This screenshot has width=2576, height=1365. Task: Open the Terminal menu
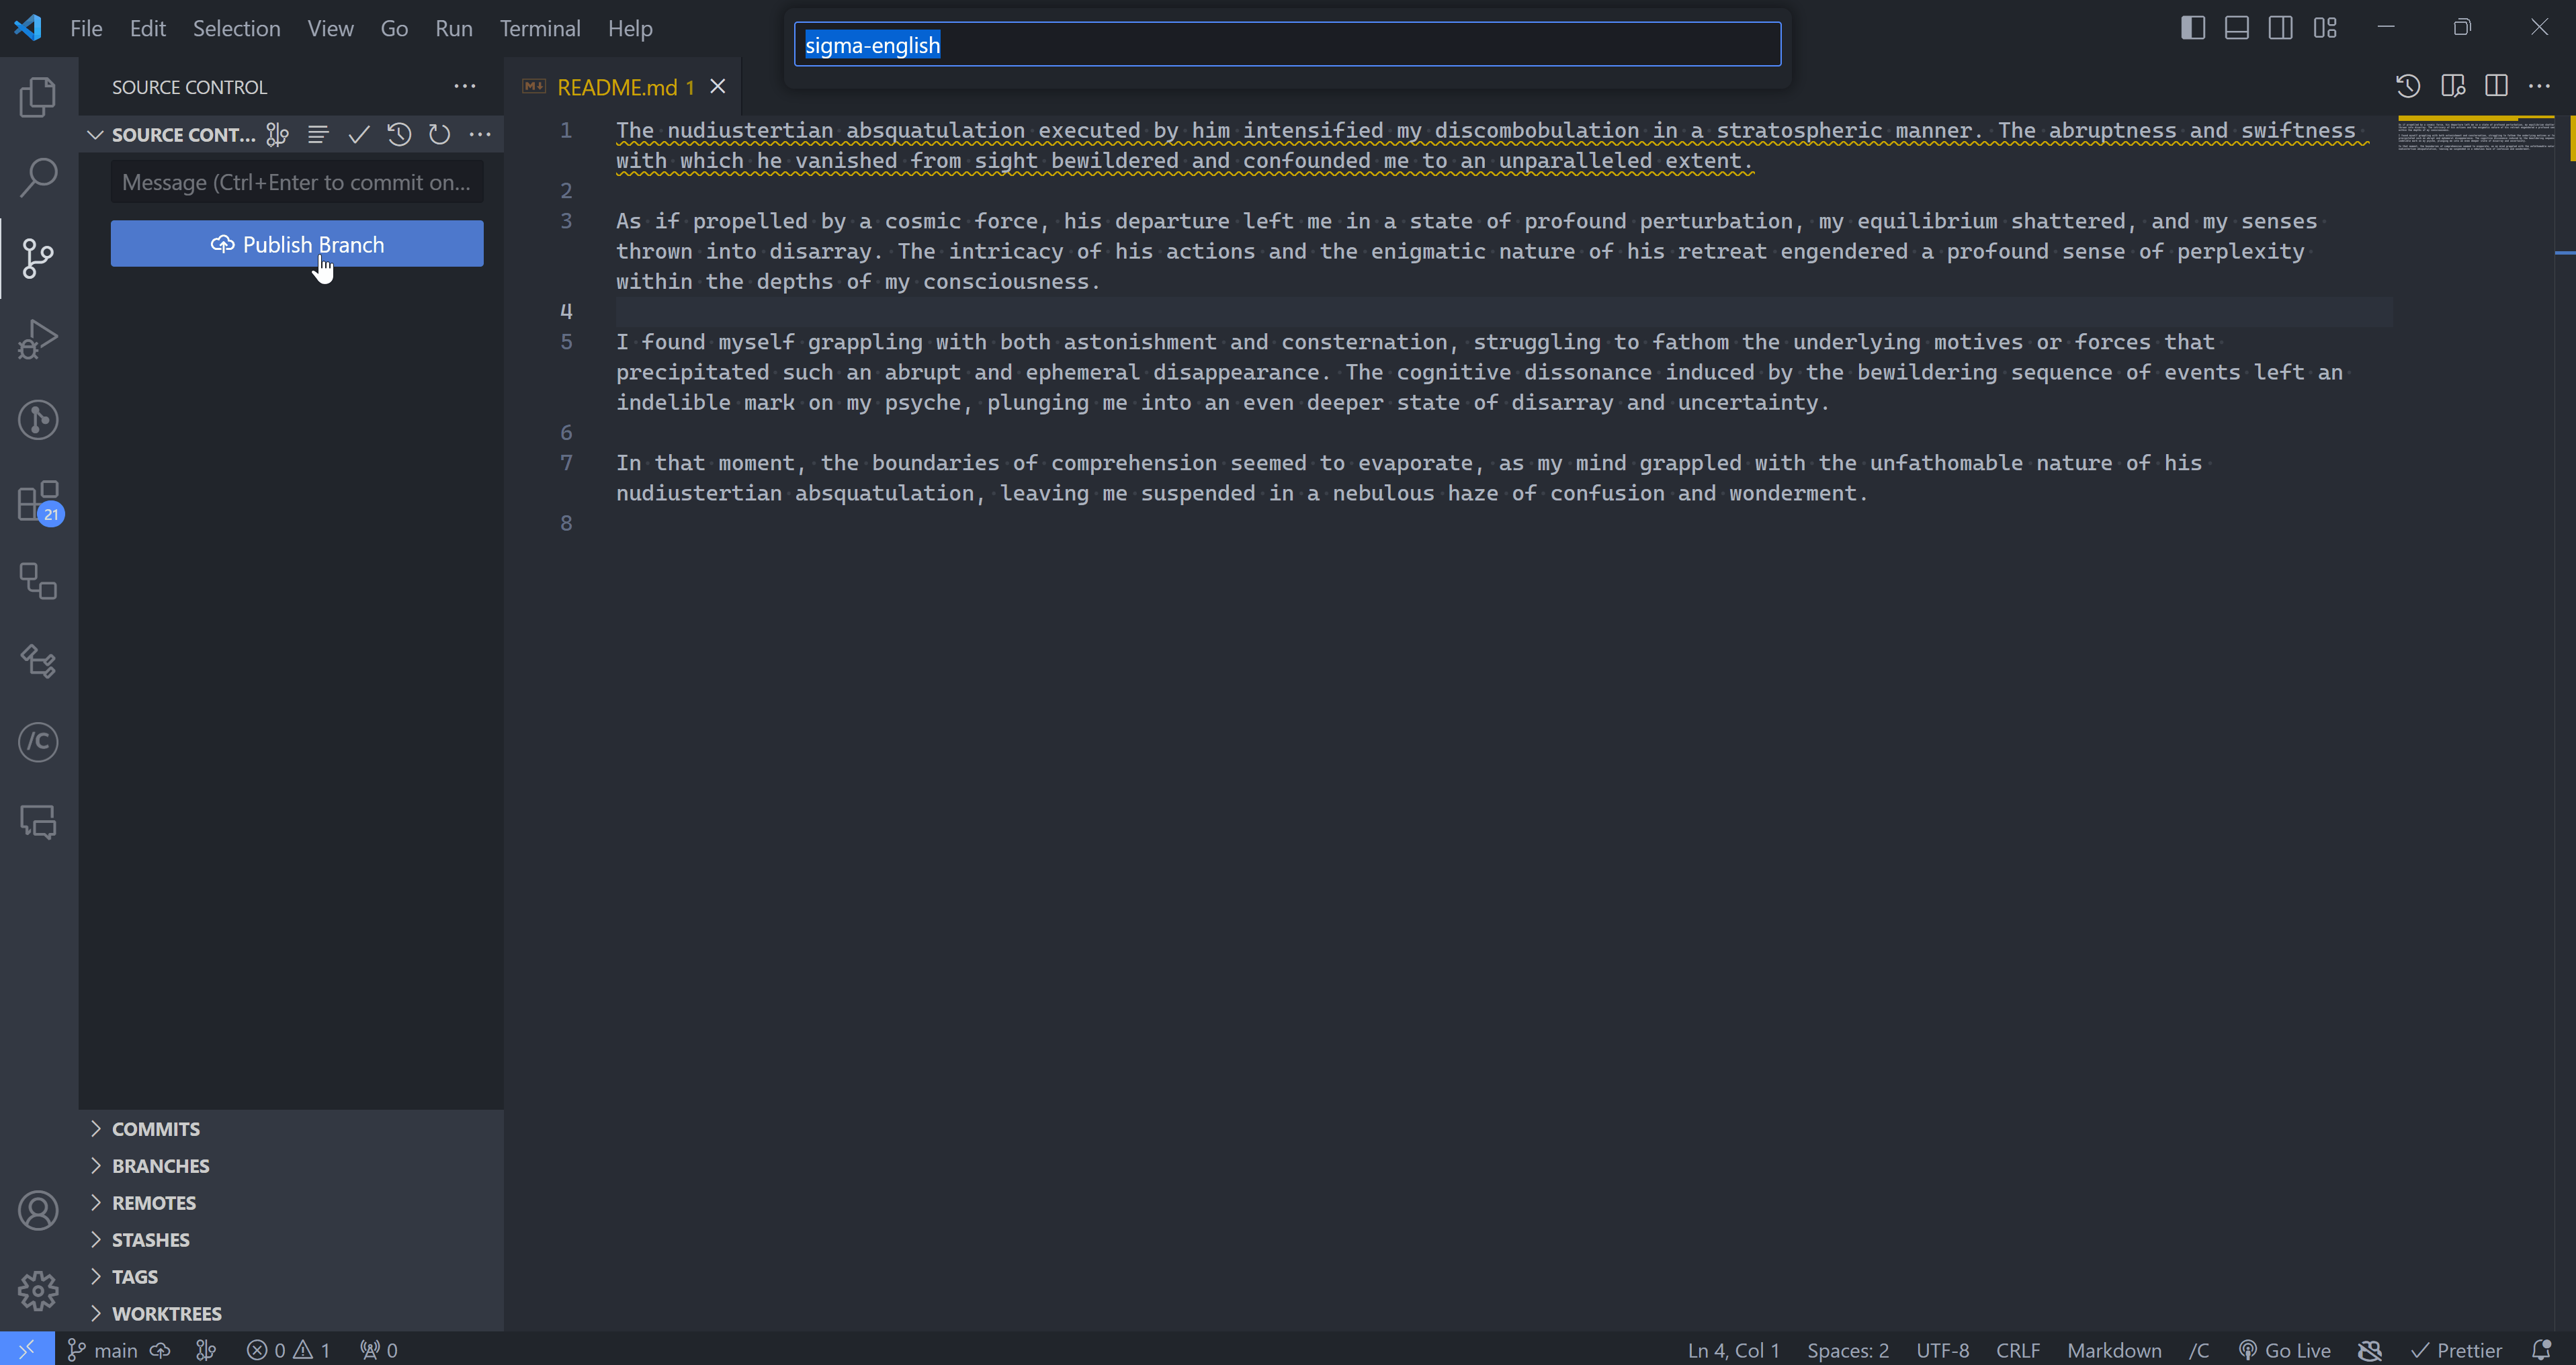pos(540,28)
